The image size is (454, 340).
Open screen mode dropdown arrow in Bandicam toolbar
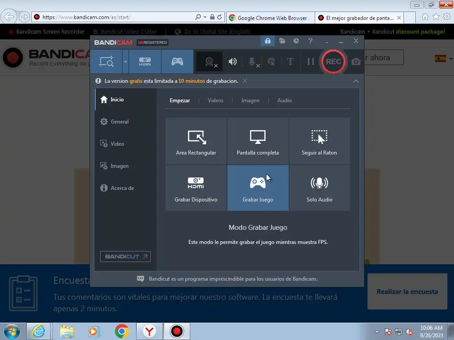pyautogui.click(x=125, y=62)
